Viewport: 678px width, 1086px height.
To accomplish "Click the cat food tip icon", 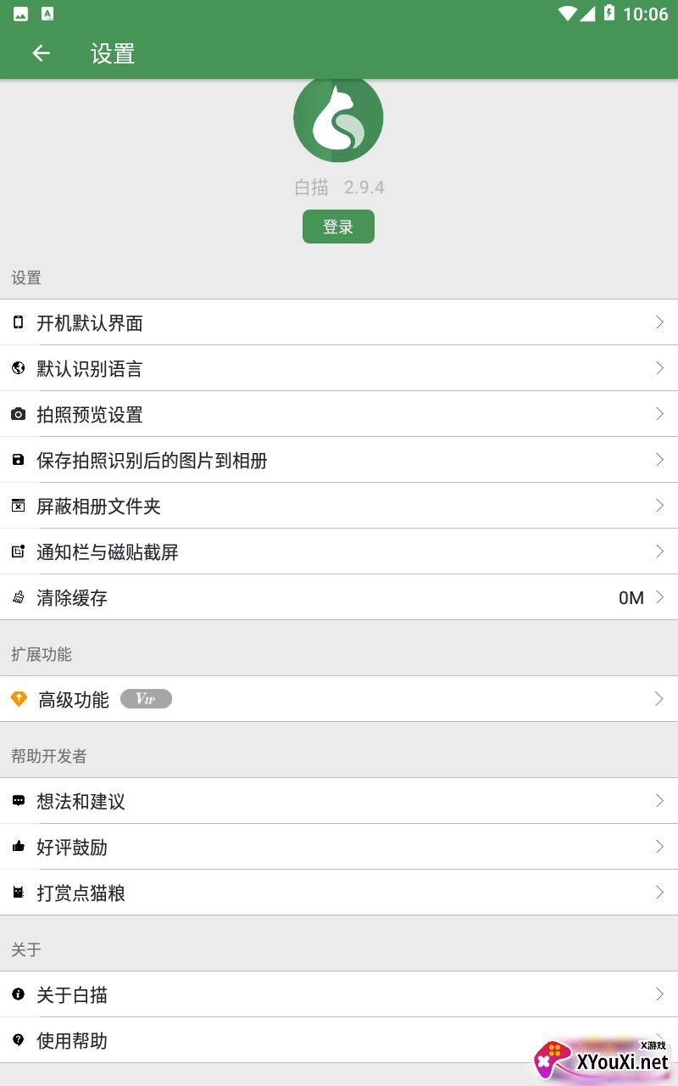I will coord(18,893).
